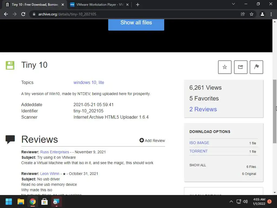Viewport: 277px width, 208px height.
Task: Click the address bar URL
Action: pyautogui.click(x=67, y=14)
